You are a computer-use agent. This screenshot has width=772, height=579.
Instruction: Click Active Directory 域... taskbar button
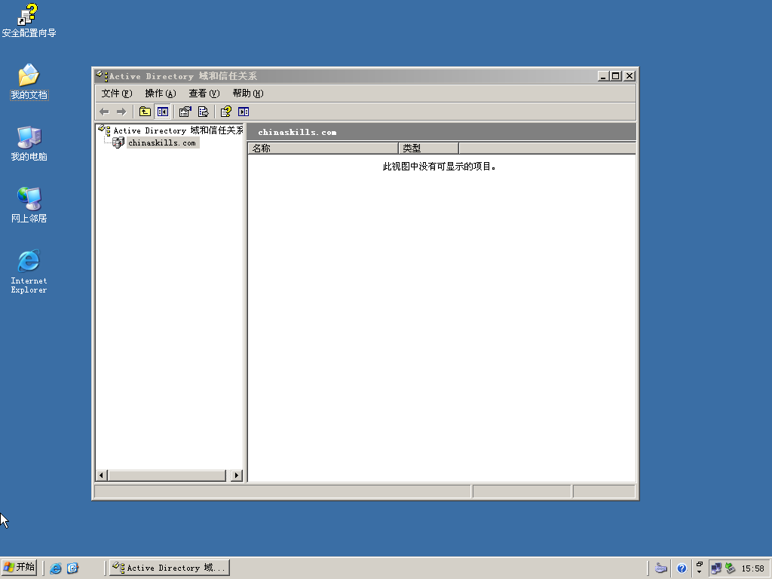click(x=170, y=568)
